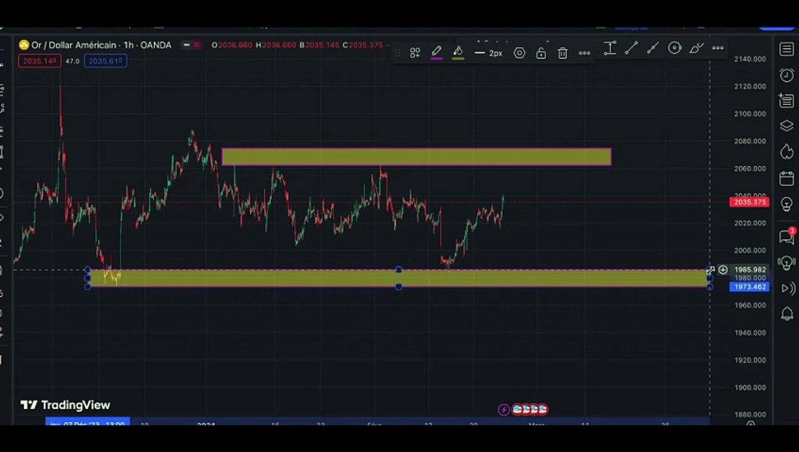Expand the favorites drawing toolbar menu

pos(718,48)
